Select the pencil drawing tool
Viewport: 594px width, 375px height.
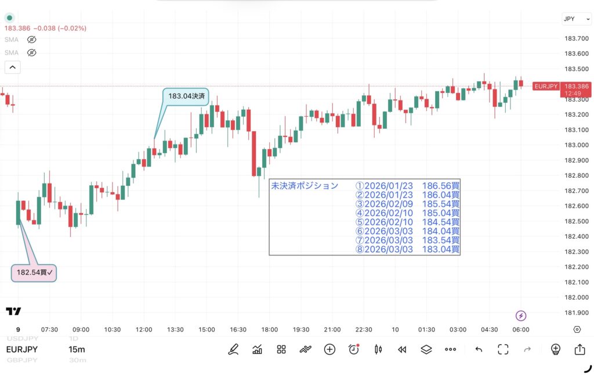tap(234, 349)
